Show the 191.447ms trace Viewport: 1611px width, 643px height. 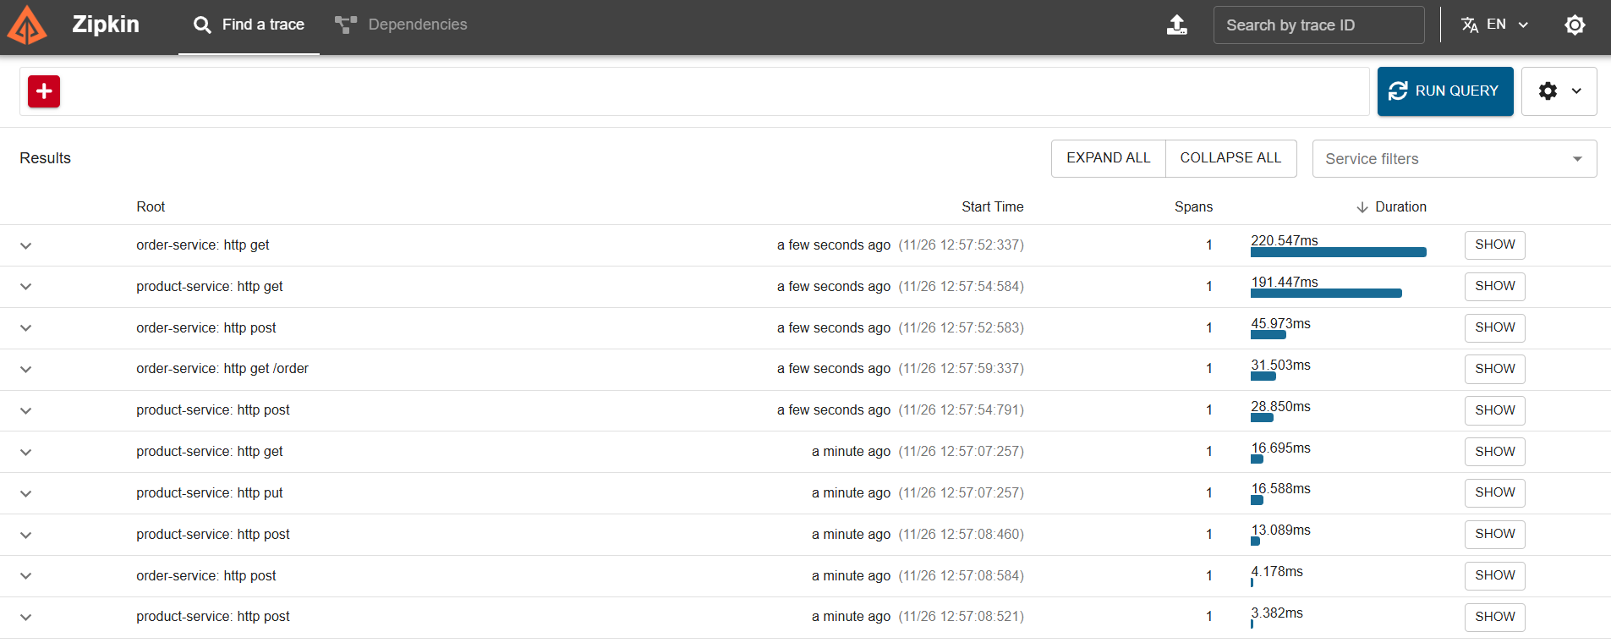pos(1494,286)
